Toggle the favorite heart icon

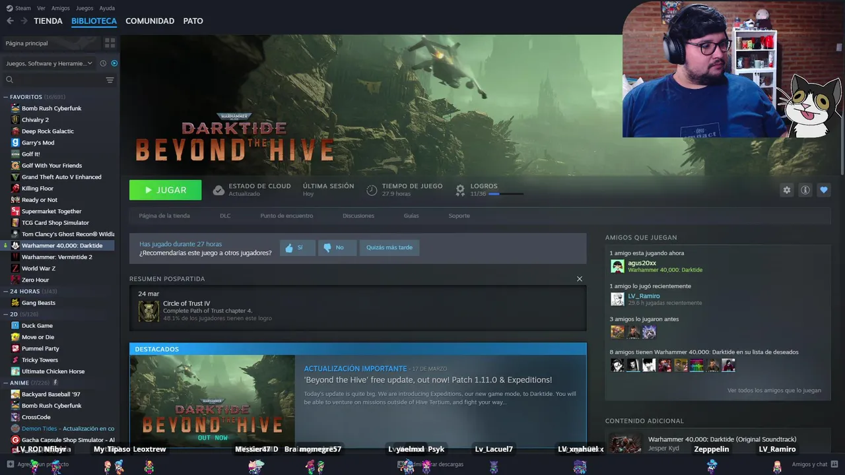(x=823, y=190)
